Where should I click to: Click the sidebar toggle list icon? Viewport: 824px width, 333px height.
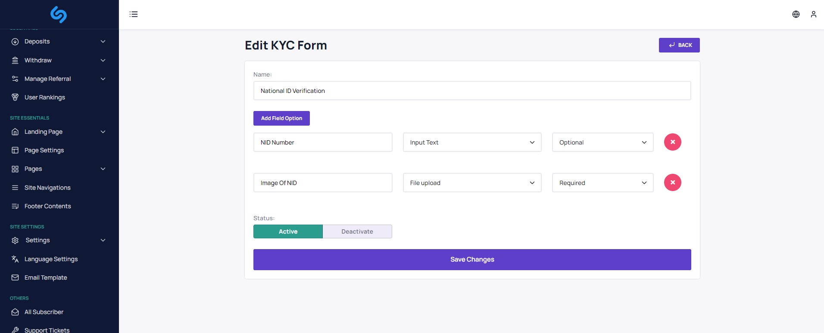[134, 14]
